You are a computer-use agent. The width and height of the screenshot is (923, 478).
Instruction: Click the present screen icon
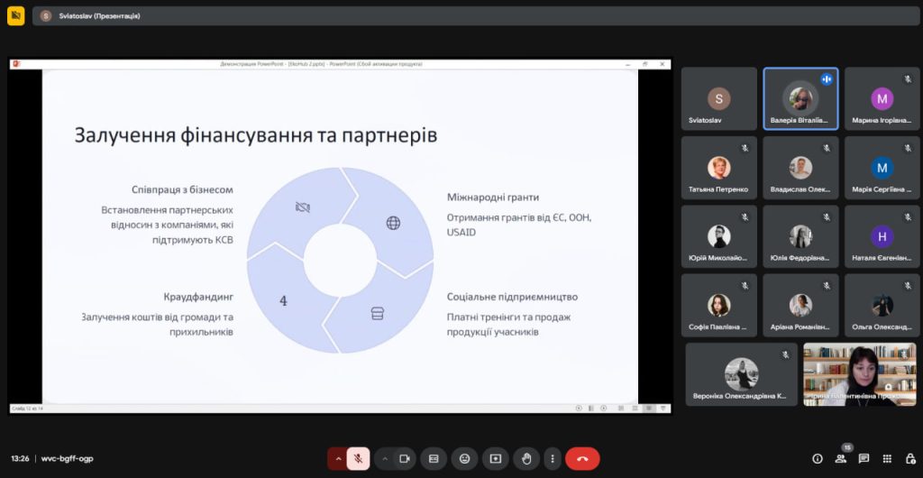pyautogui.click(x=495, y=458)
